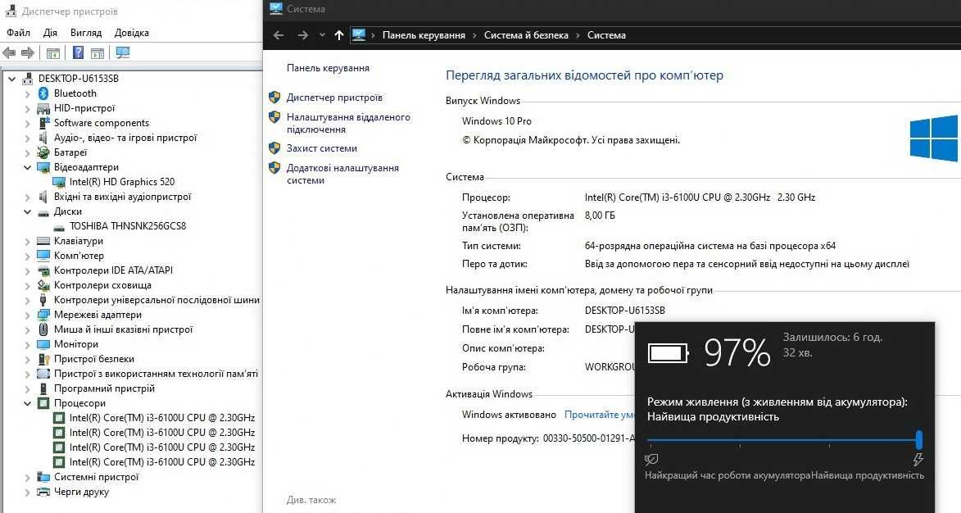This screenshot has height=513, width=961.
Task: Click the TOSHIBA THNSNK256GCS8 disk icon
Action: coord(59,227)
